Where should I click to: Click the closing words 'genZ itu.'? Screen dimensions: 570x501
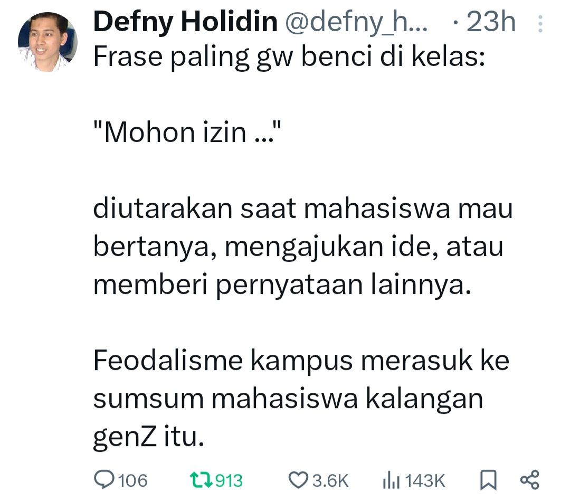[x=148, y=437]
